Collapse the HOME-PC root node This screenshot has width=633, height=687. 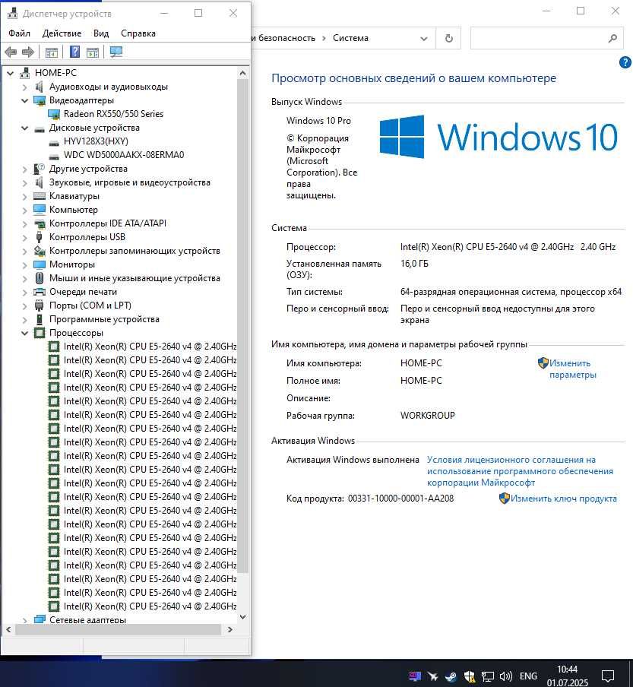10,73
